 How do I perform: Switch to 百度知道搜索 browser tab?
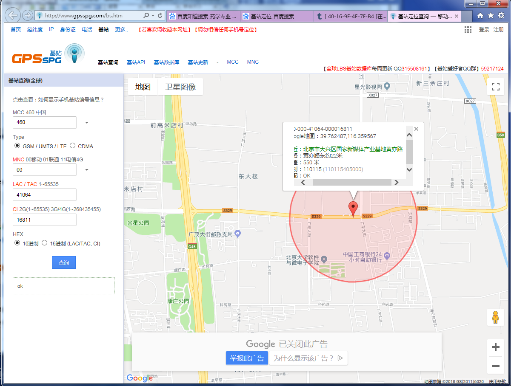(203, 16)
